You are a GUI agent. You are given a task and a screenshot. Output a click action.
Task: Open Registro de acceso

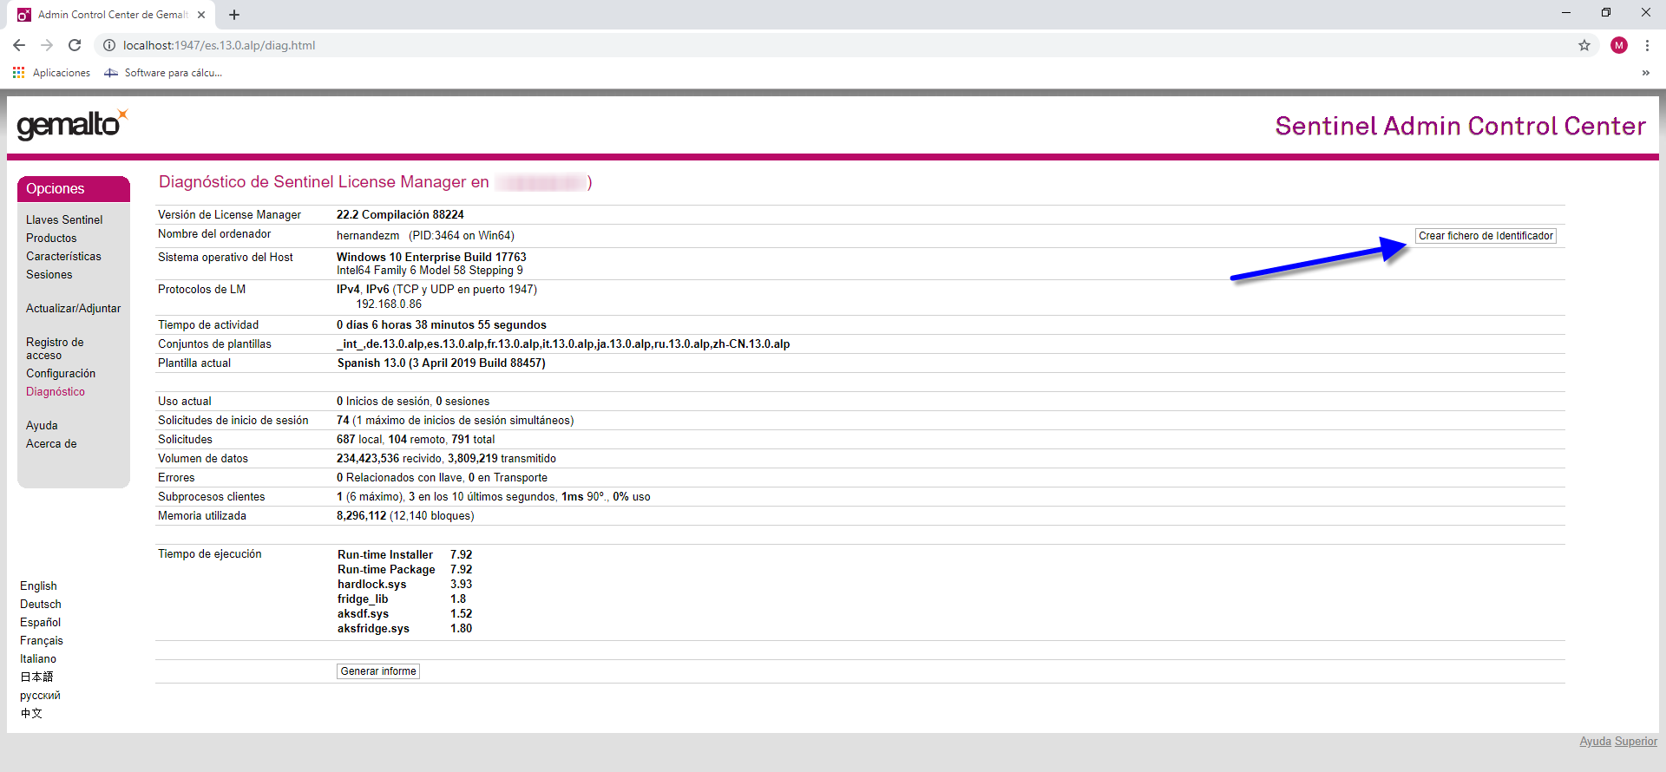click(55, 349)
